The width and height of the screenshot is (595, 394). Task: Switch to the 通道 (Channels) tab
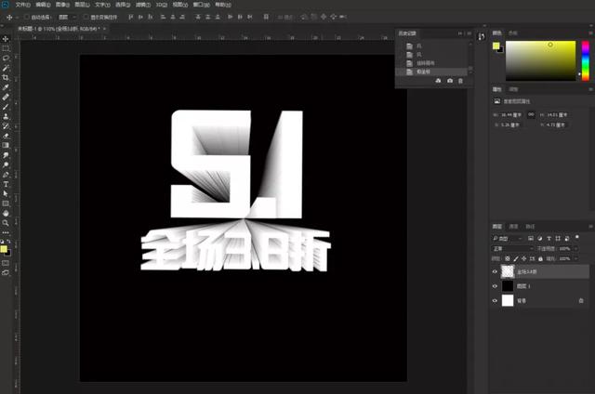pos(514,226)
